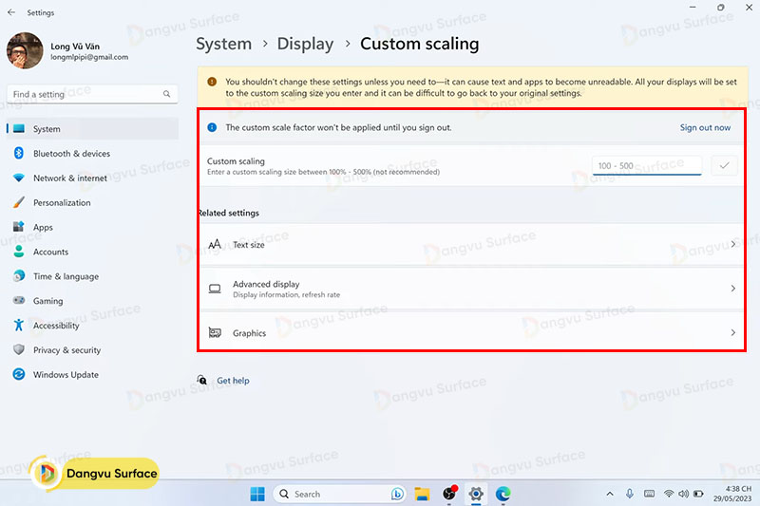
Task: Click the Bluetooth & devices sidebar icon
Action: (x=18, y=154)
